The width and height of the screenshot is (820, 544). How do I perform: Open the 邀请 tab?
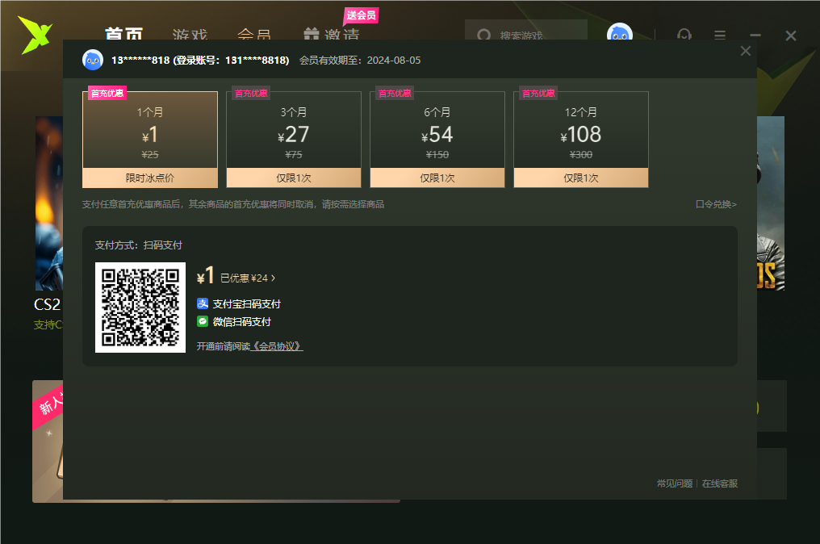342,34
